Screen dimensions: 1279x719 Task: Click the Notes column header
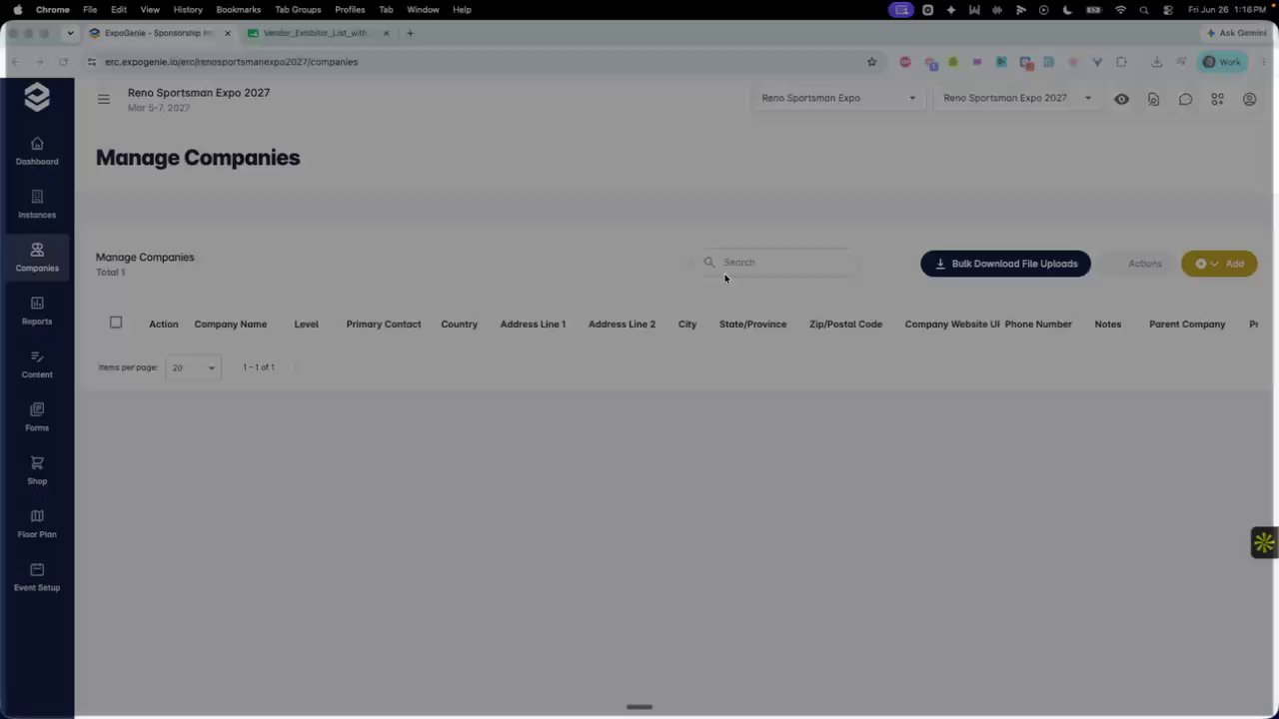click(x=1107, y=324)
